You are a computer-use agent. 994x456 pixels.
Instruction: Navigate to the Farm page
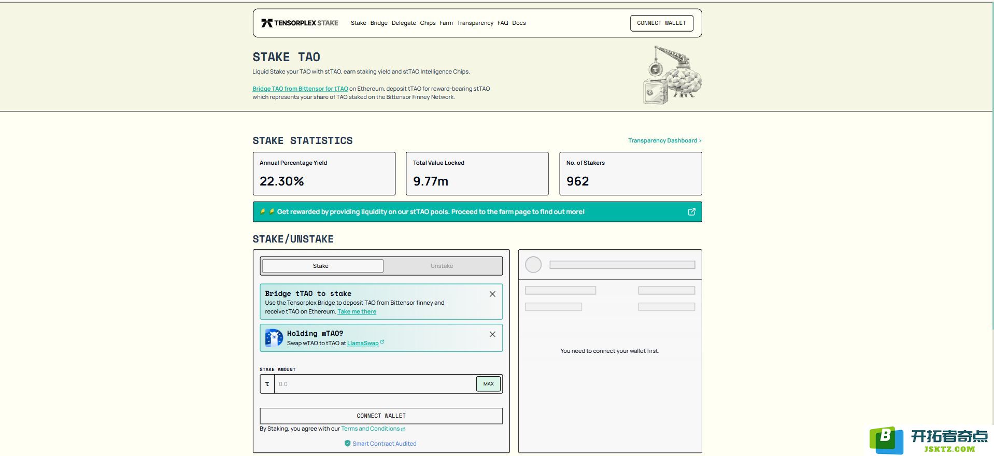446,23
